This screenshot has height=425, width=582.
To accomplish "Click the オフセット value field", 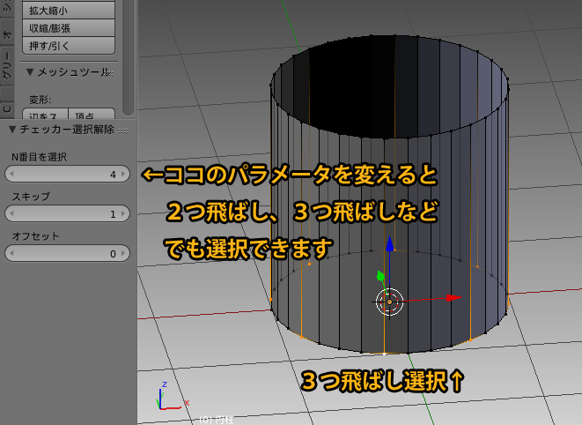I will coord(67,254).
